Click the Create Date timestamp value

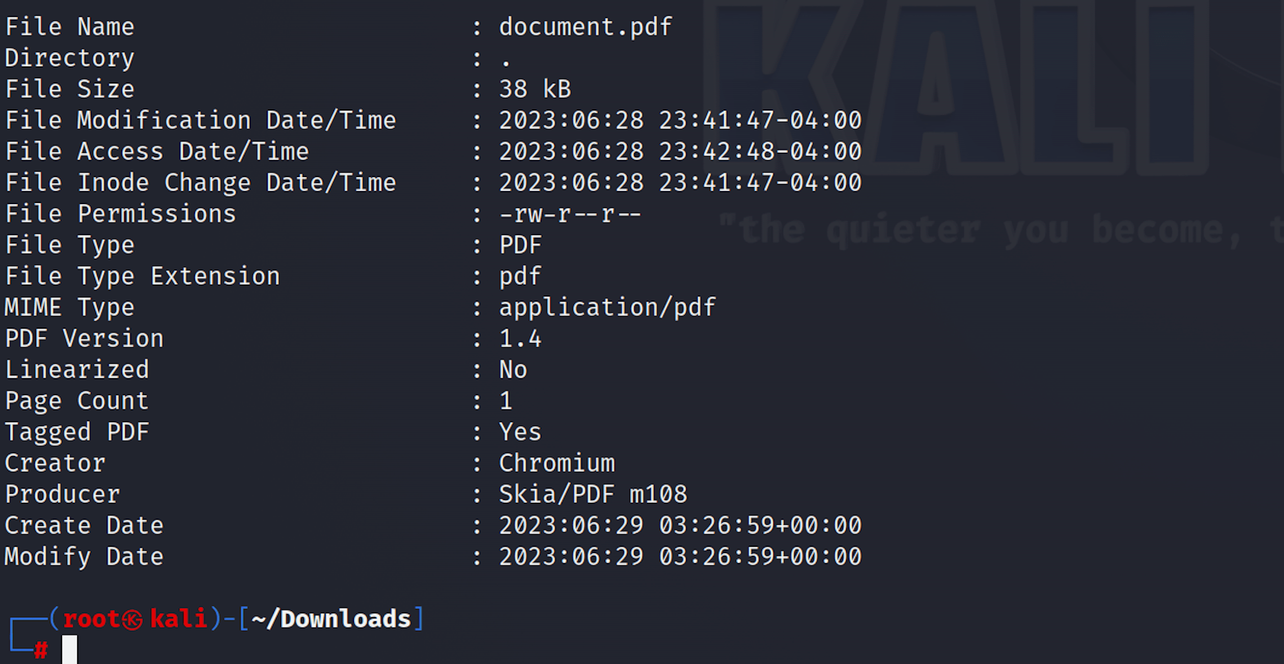click(680, 525)
